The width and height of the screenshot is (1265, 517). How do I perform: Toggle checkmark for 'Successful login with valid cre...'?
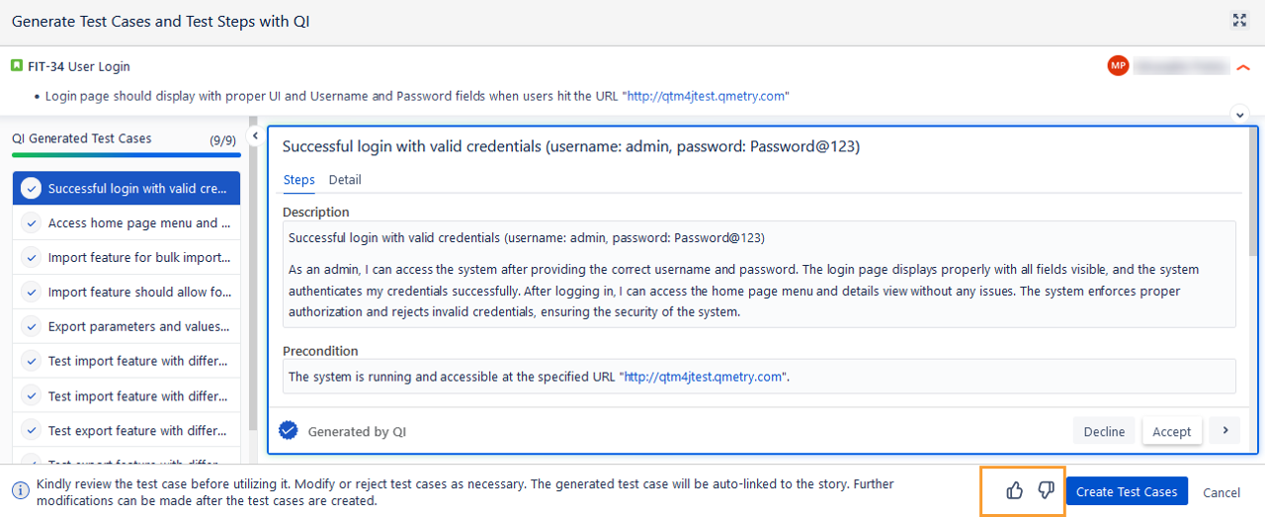click(31, 189)
